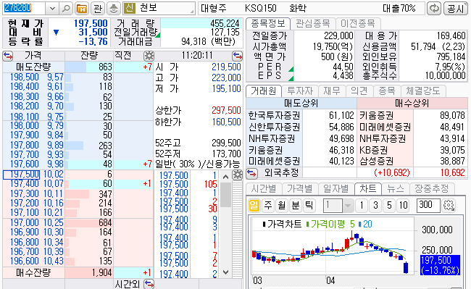Switch to 관심종목 tab
Screen dimensions: 471x289
pyautogui.click(x=313, y=23)
